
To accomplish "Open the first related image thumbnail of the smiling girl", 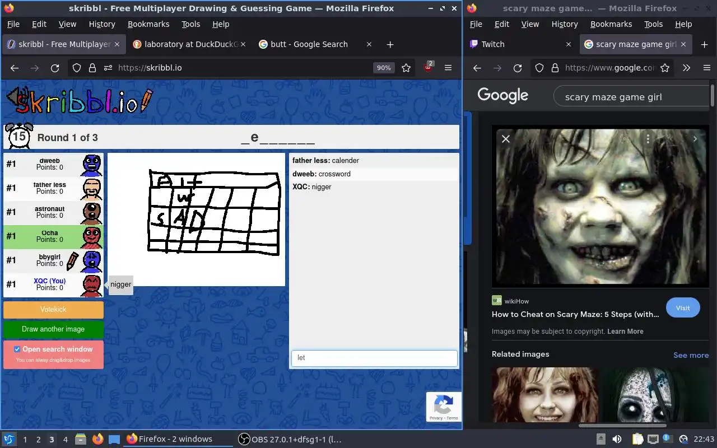I will click(x=545, y=395).
